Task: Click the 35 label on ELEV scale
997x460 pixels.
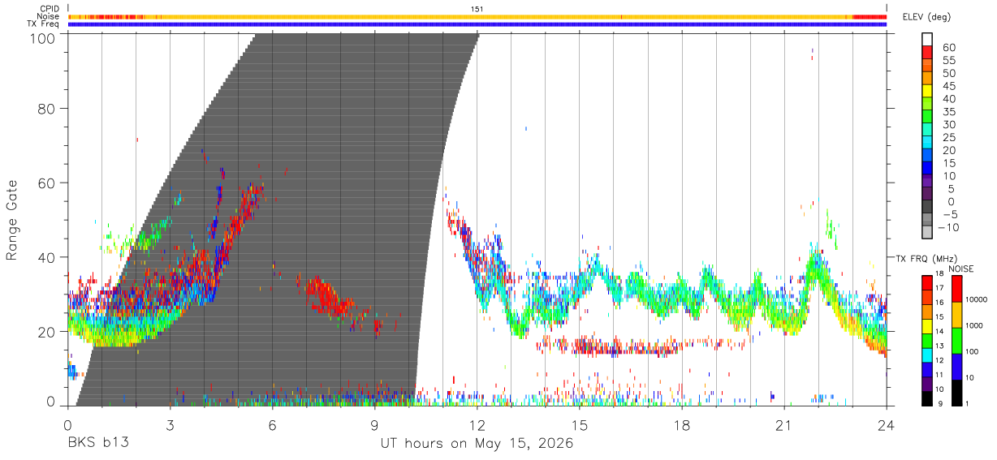Action: (947, 112)
